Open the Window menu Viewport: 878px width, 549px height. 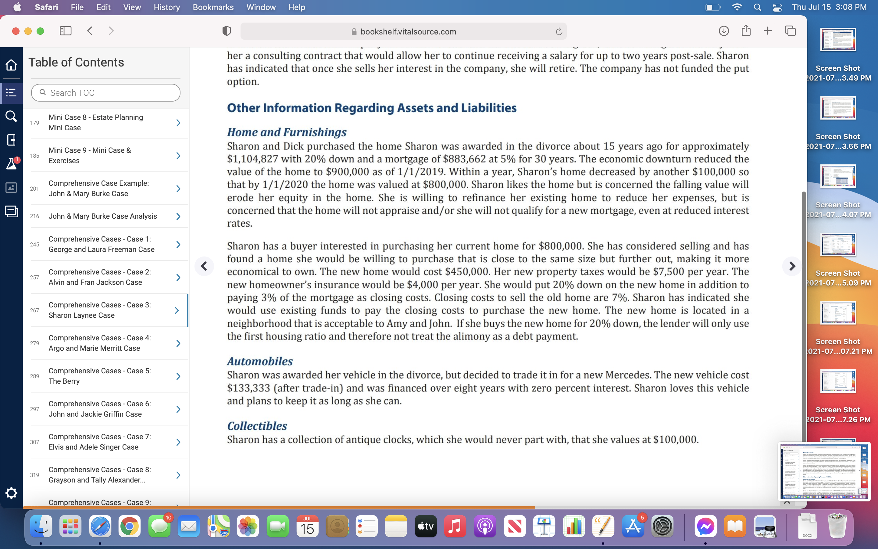(x=261, y=7)
